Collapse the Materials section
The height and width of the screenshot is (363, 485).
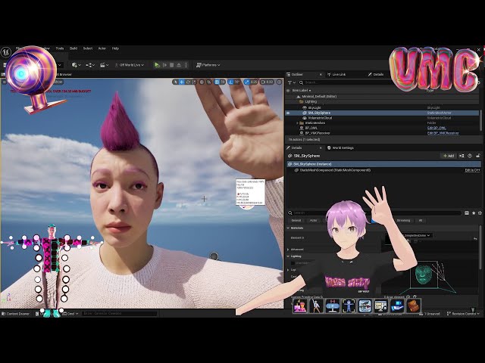[x=288, y=228]
